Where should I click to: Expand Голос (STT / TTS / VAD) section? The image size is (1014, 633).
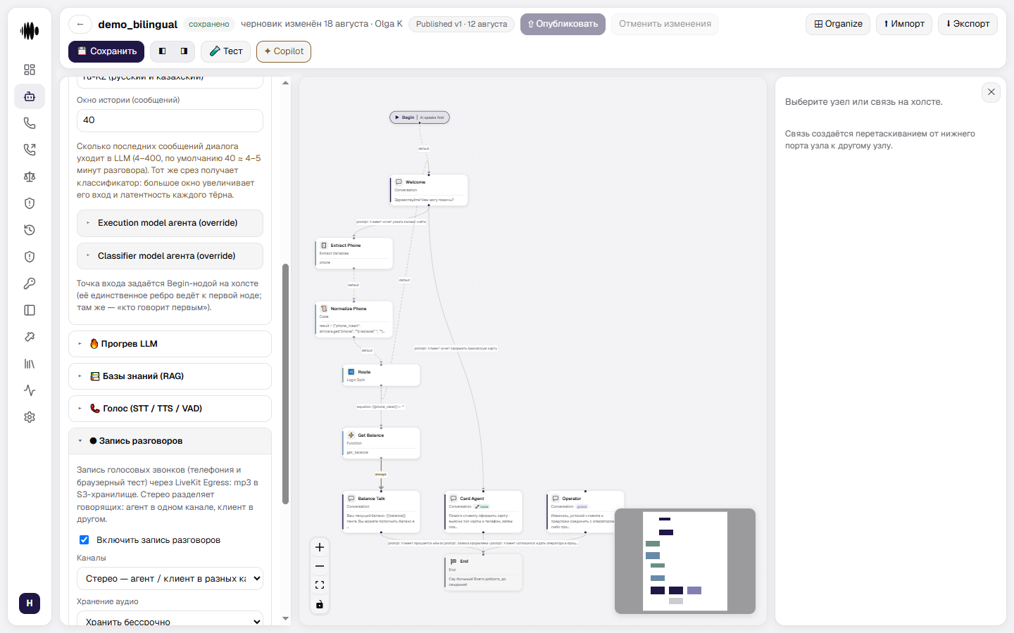170,409
